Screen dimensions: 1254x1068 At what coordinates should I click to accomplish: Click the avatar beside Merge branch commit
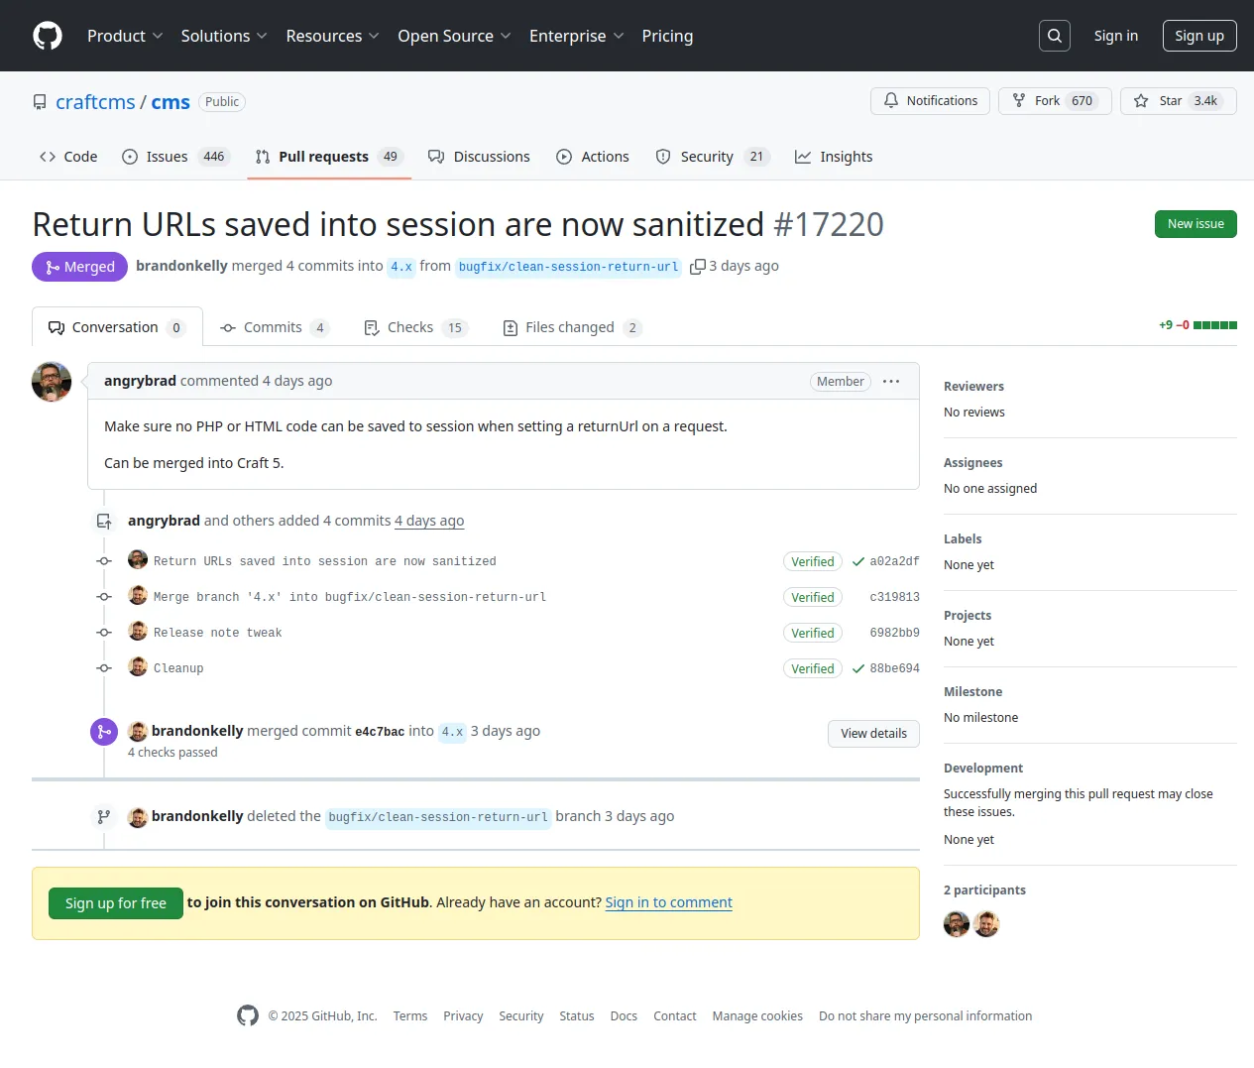pos(138,596)
